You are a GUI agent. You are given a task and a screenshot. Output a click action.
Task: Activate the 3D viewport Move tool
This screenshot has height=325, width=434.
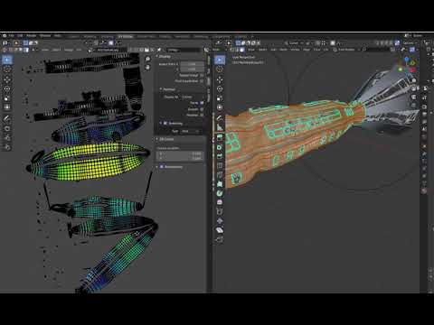point(220,79)
